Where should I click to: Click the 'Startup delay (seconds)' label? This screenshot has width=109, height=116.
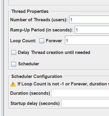click(35, 103)
